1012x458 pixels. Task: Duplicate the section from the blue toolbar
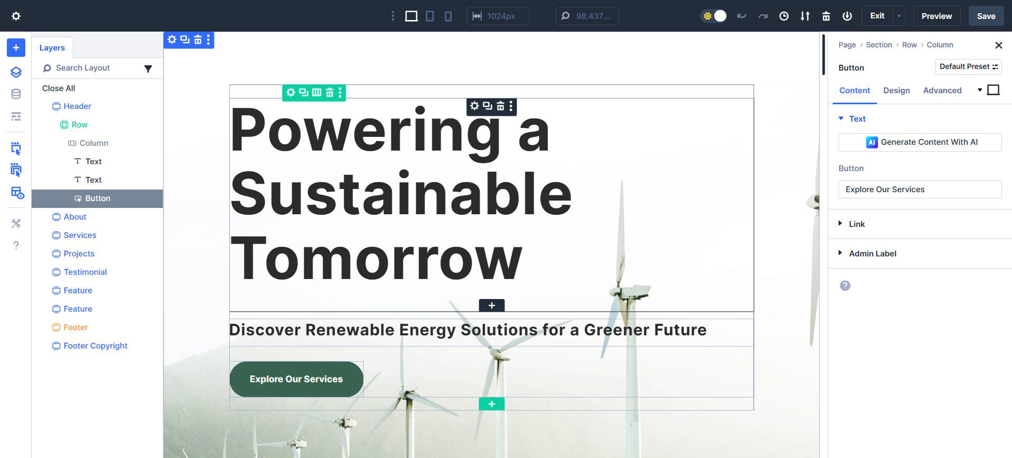[185, 39]
